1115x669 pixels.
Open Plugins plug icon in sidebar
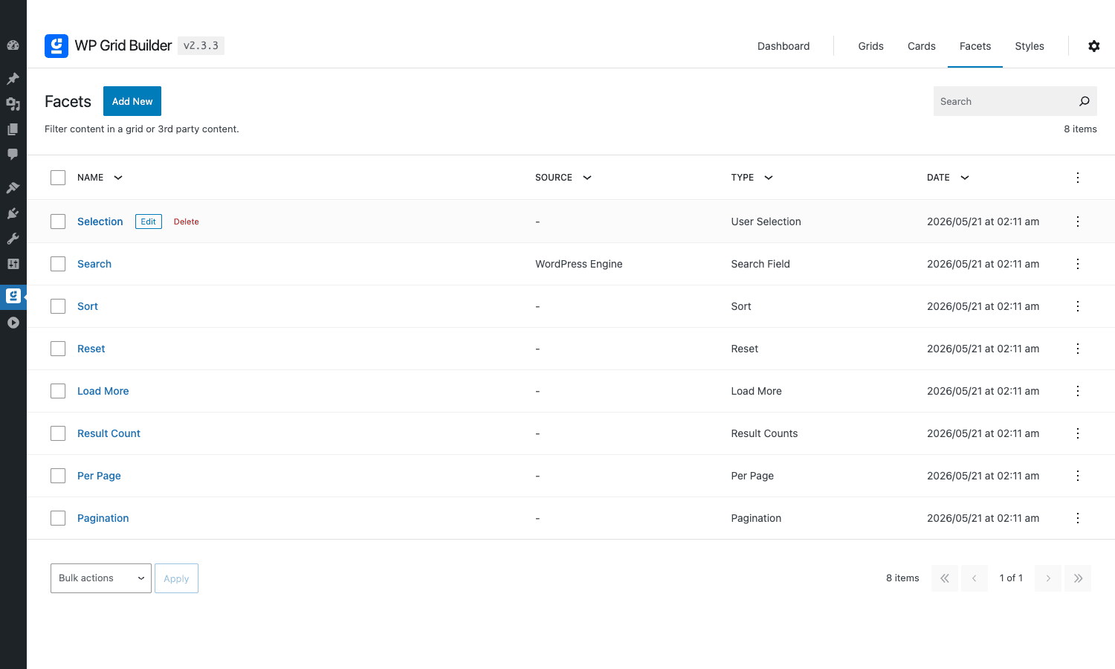[x=13, y=213]
